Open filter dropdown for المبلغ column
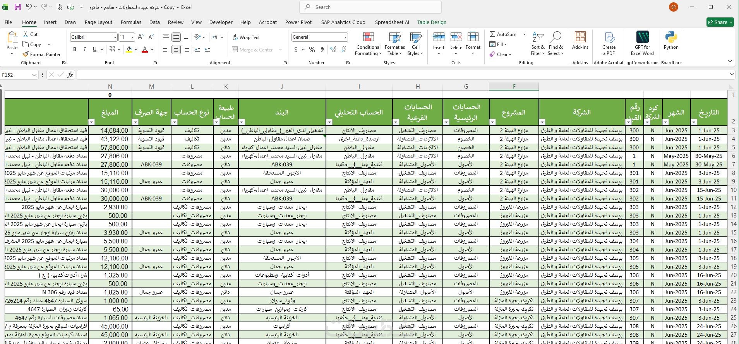Viewport: 739px width, 344px height. coord(92,122)
